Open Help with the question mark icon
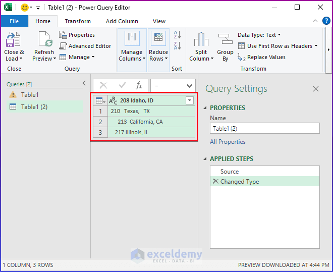Viewport: 333px width, 272px height. tap(326, 21)
